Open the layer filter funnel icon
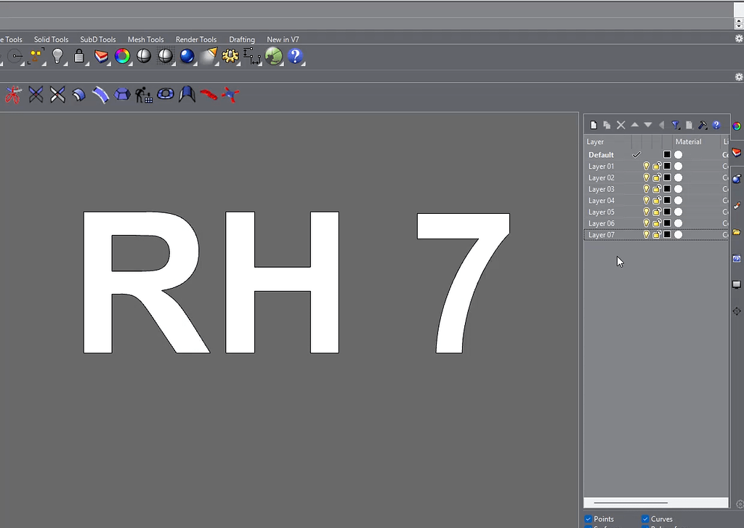Screen dimensions: 744x528 (x=675, y=124)
